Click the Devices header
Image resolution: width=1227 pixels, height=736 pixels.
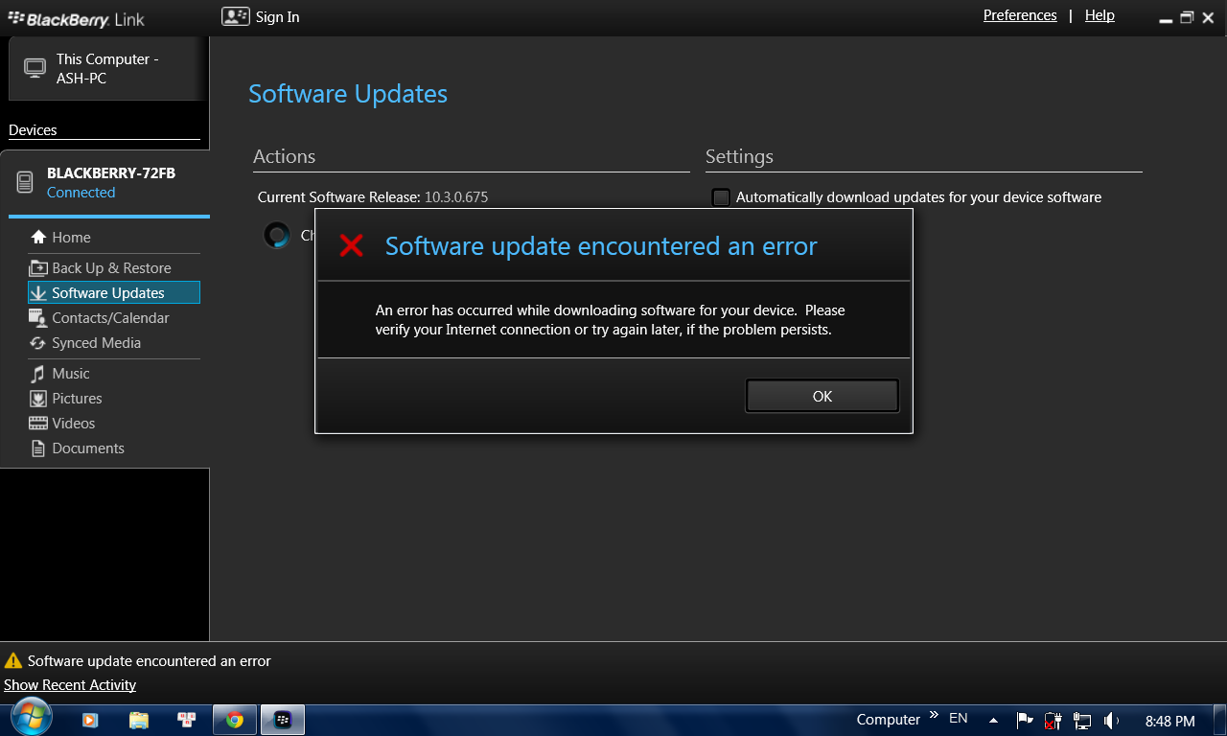[x=33, y=130]
